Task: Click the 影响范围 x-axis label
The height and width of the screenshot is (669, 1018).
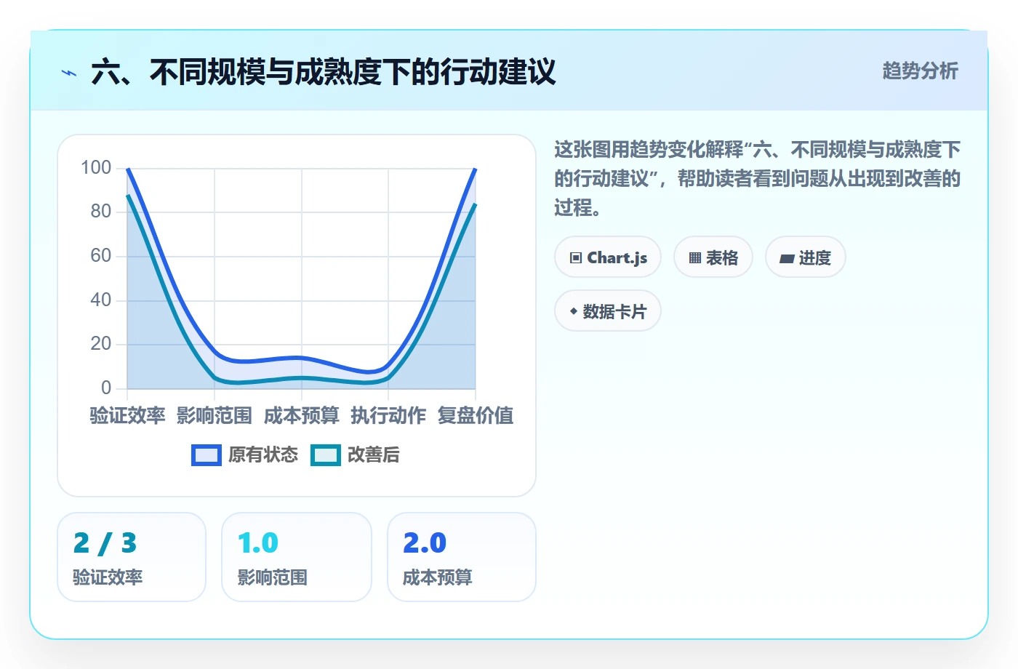Action: coord(215,415)
